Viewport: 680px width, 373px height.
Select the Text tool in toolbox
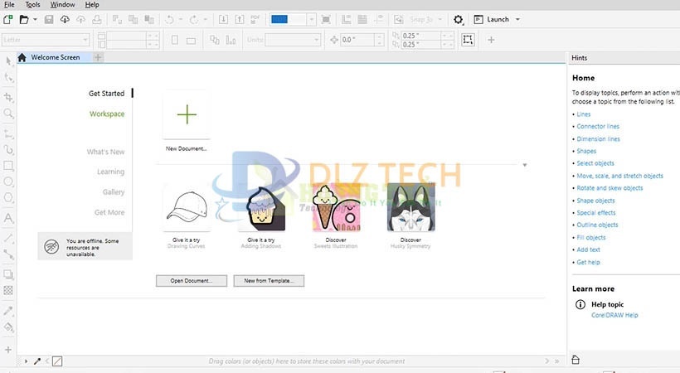tap(9, 218)
